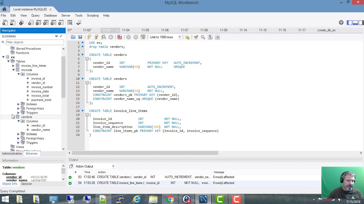Save the script with the floppy icon
364x204 pixels.
pyautogui.click(x=80, y=37)
